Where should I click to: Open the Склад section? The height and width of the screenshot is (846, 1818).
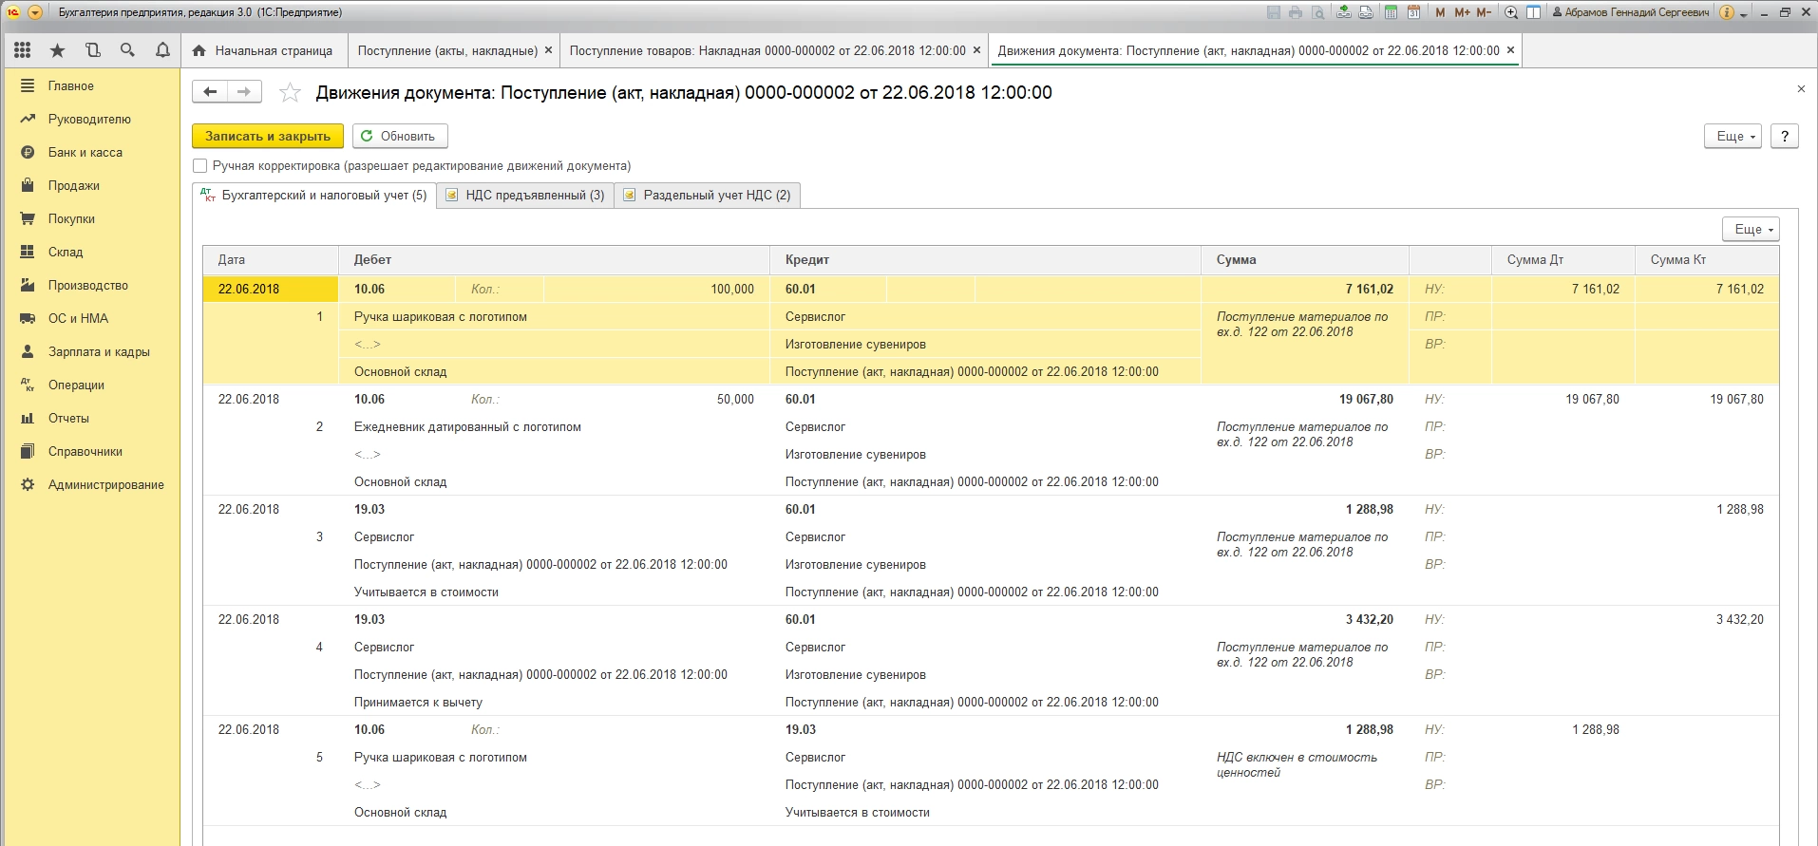[91, 252]
